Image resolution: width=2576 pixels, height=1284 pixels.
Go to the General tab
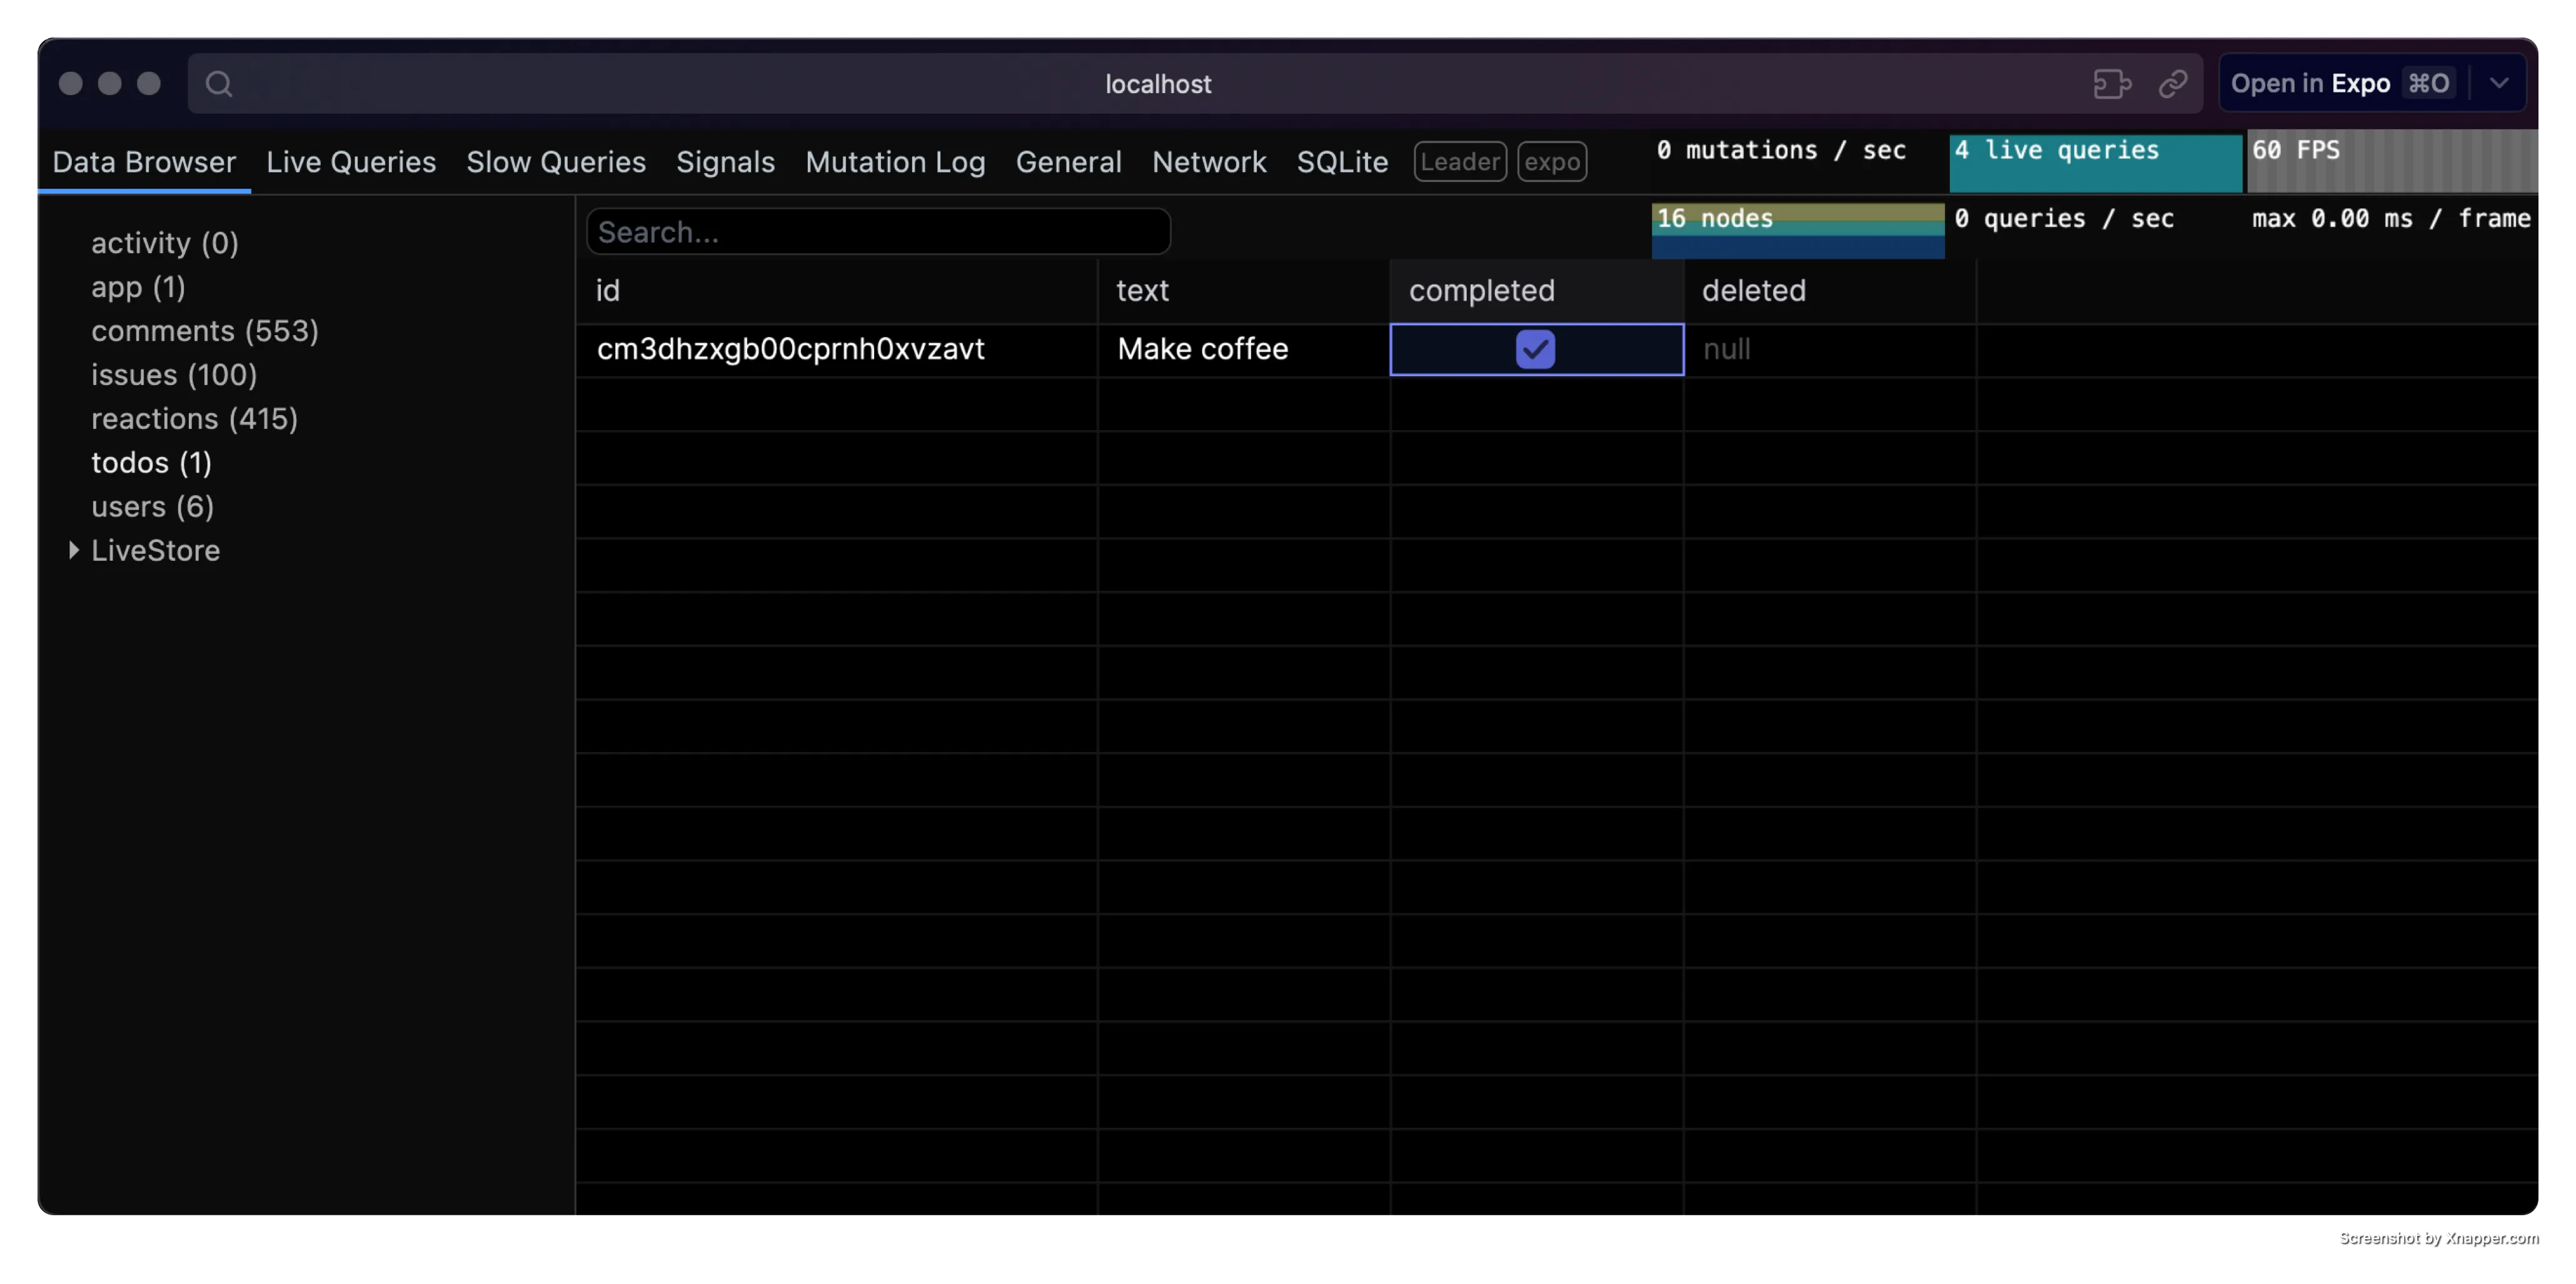(x=1068, y=162)
